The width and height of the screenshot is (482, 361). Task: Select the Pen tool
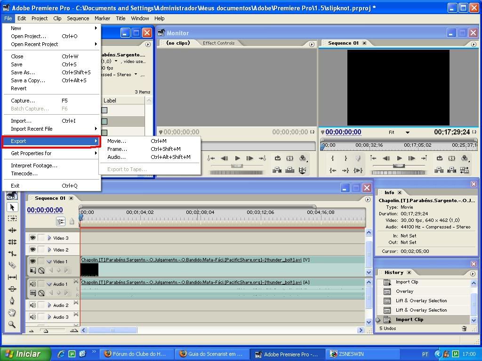(12, 300)
